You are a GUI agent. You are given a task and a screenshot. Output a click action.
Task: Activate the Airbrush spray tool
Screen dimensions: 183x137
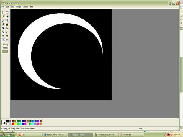(3, 28)
